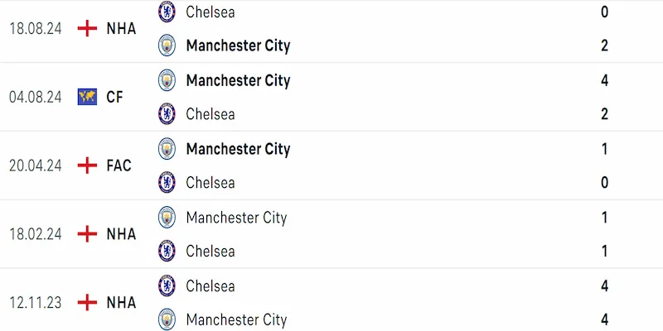
Task: Click NHA competition label in 18.08.24 row
Action: pyautogui.click(x=121, y=28)
